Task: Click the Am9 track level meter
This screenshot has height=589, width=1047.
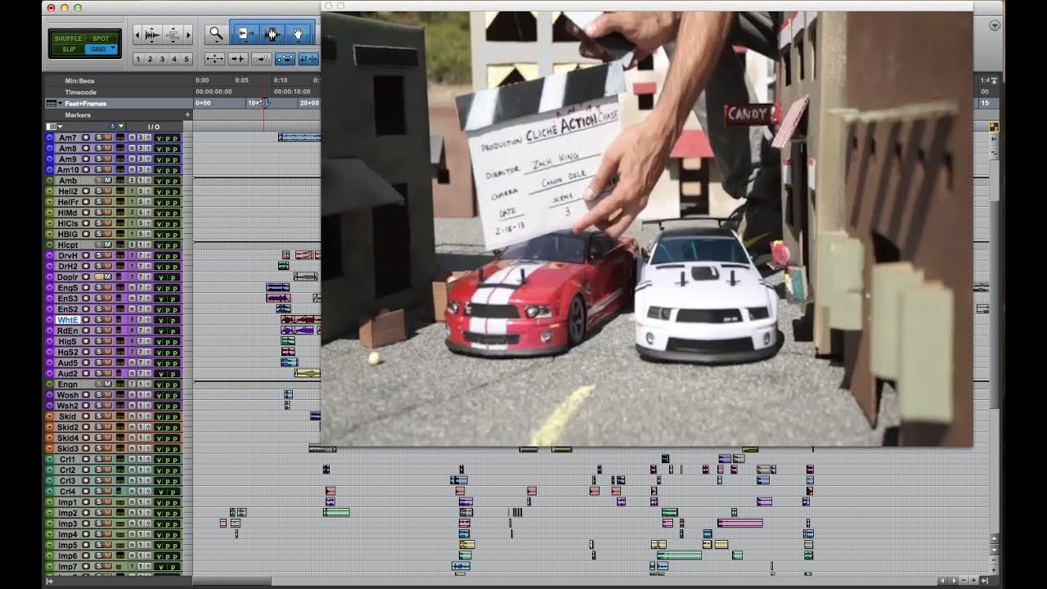Action: tap(120, 159)
